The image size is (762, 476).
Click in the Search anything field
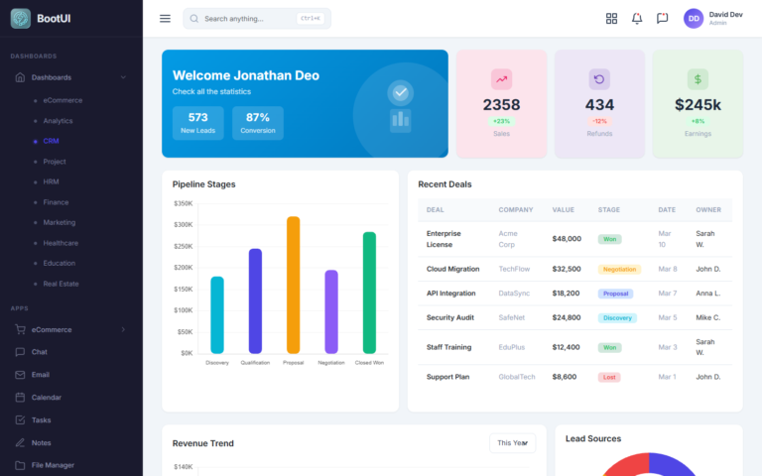point(257,19)
